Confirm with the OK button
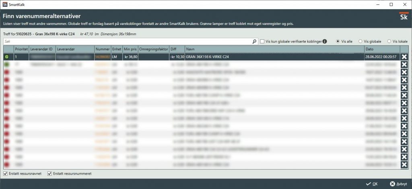The width and height of the screenshot is (412, 189). point(371,184)
